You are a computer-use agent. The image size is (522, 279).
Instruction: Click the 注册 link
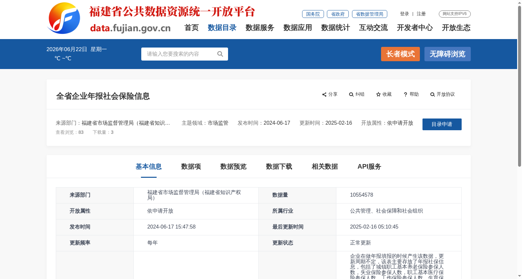point(421,14)
